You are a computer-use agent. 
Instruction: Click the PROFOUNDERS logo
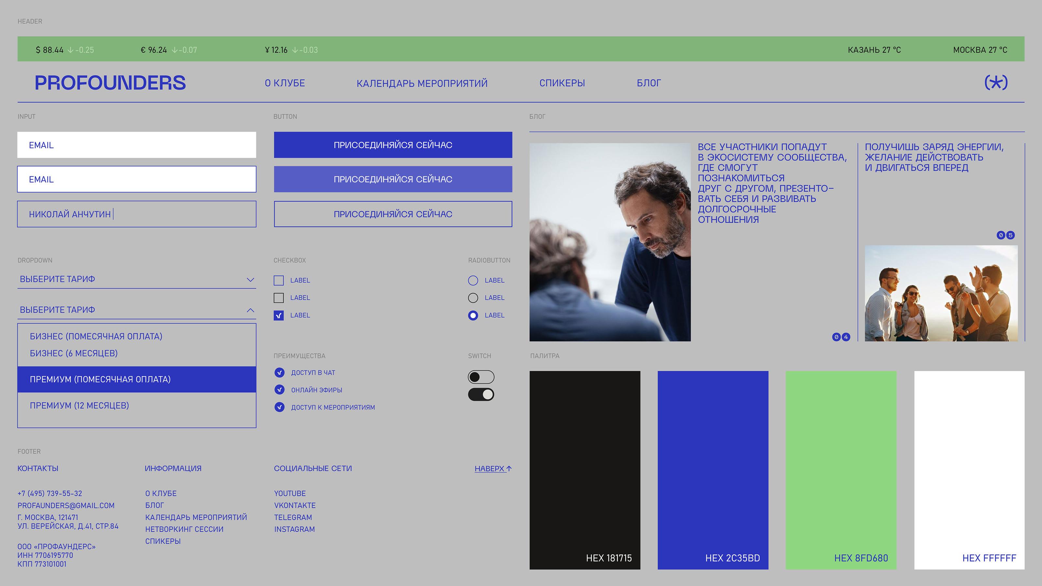coord(110,83)
